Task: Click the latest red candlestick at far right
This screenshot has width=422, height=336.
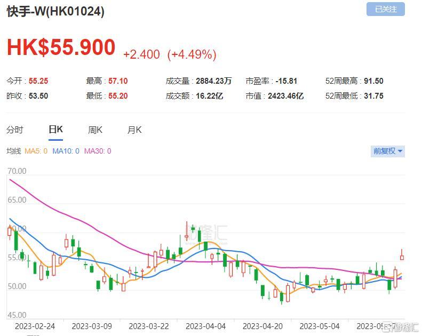Action: (x=402, y=256)
